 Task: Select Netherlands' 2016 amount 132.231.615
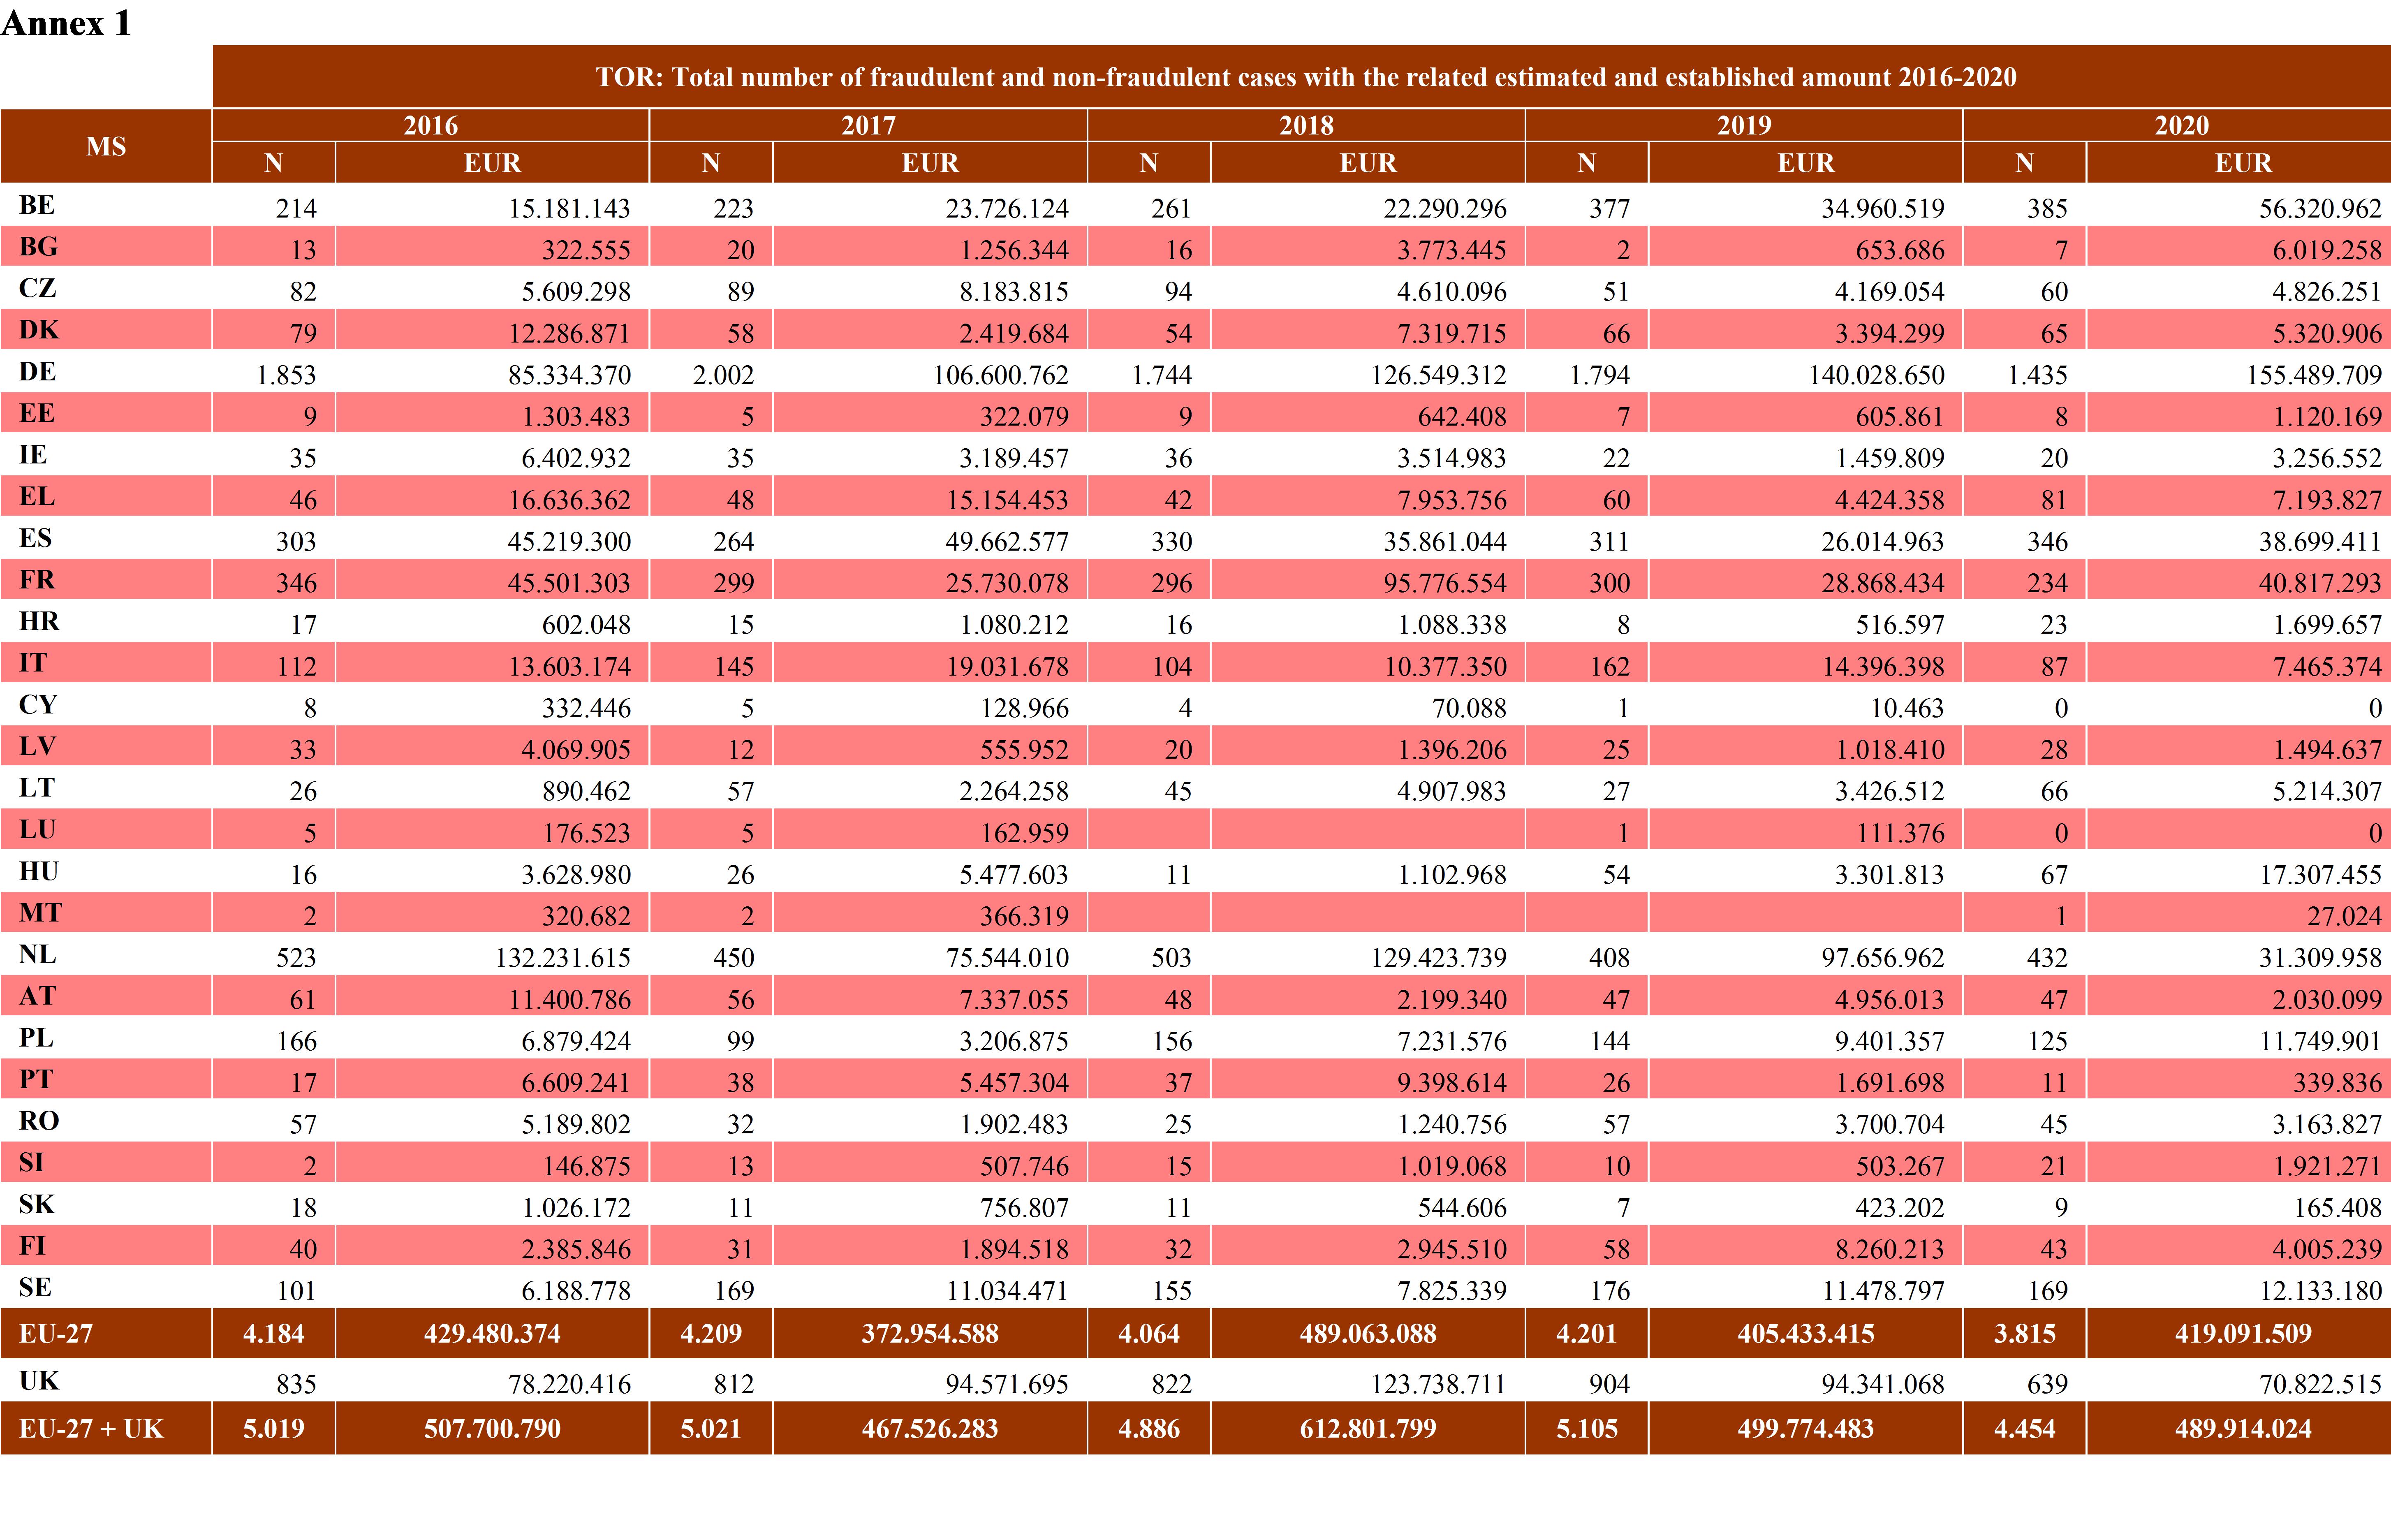pos(563,958)
